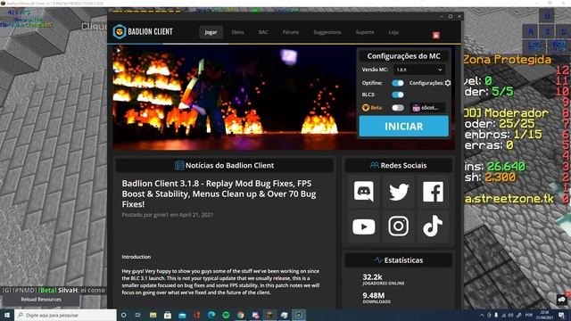
Task: Open MC settings gear next to Configurações
Action: pyautogui.click(x=448, y=83)
